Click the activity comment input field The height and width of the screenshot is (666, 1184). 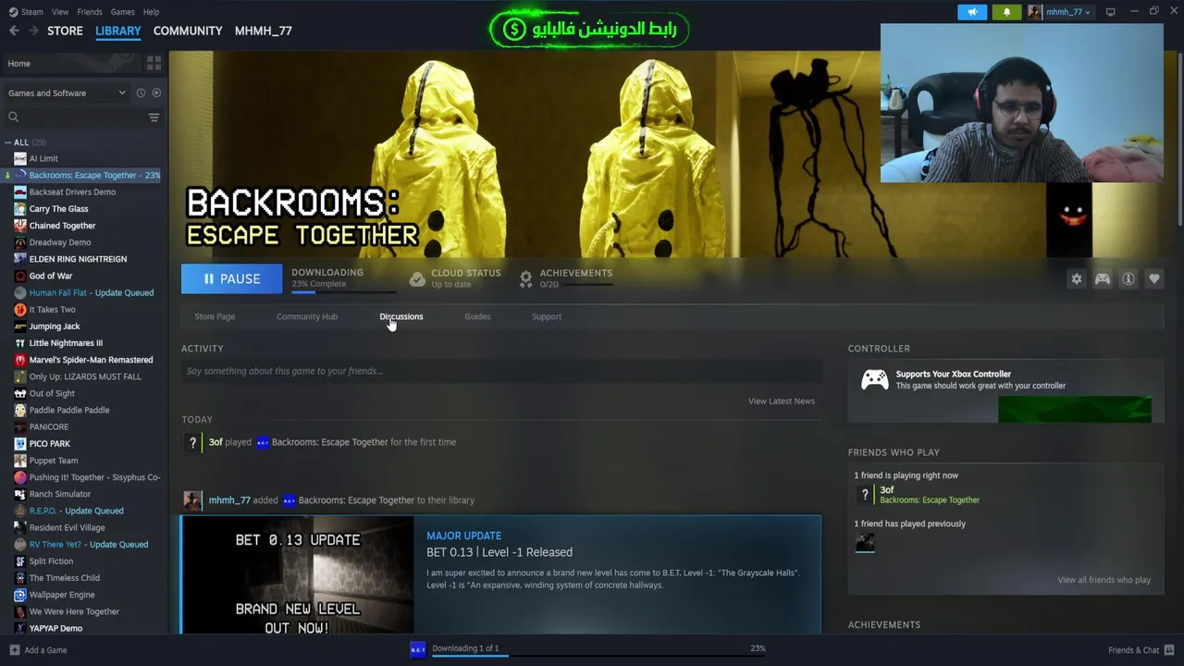(x=500, y=371)
